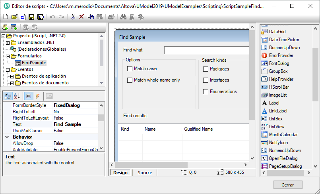Check the Packages search kind
This screenshot has width=320, height=194.
point(206,69)
